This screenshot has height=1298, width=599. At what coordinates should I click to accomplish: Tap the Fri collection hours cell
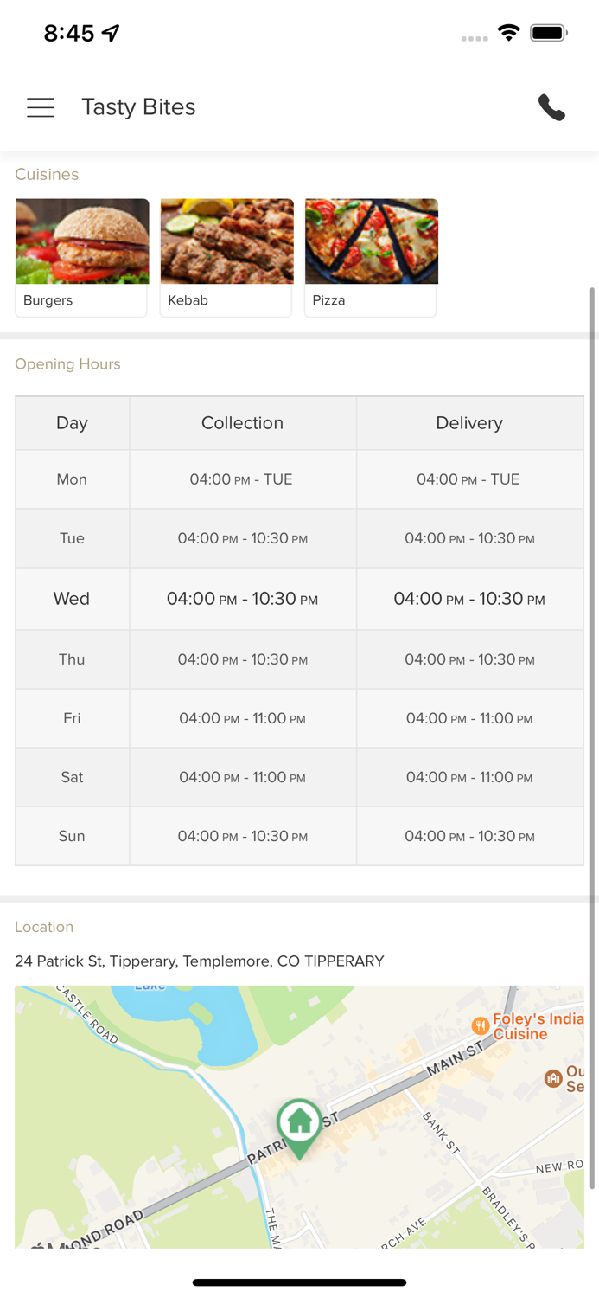(x=242, y=718)
